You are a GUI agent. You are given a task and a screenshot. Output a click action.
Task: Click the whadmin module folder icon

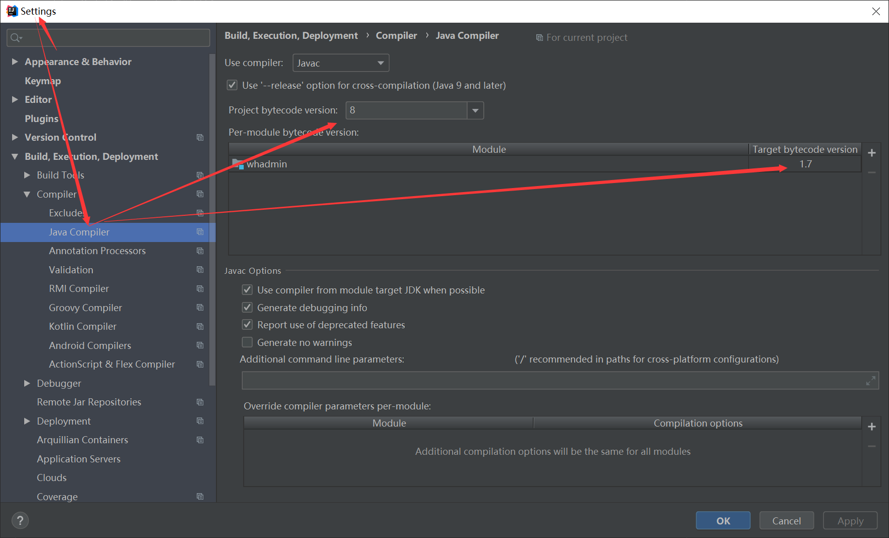pyautogui.click(x=237, y=163)
